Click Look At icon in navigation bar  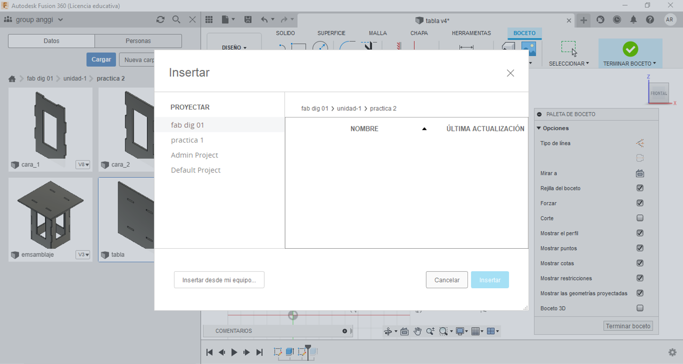pos(404,331)
